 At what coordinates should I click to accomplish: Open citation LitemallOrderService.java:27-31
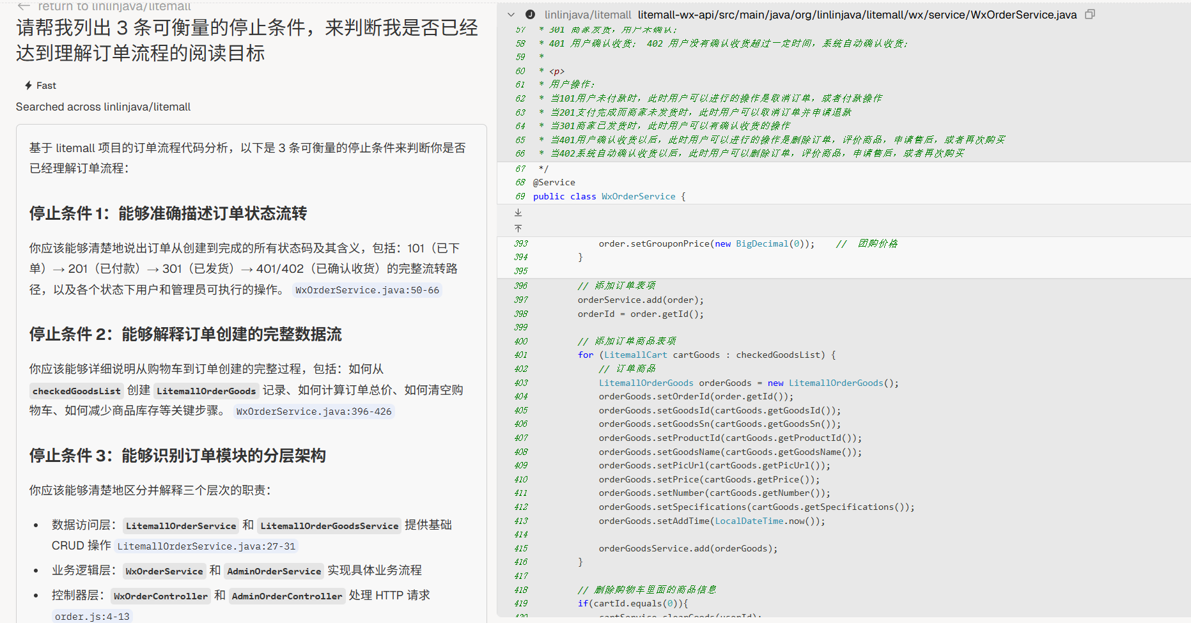[x=206, y=546]
